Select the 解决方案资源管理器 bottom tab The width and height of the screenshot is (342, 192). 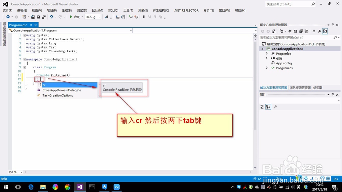coord(274,87)
